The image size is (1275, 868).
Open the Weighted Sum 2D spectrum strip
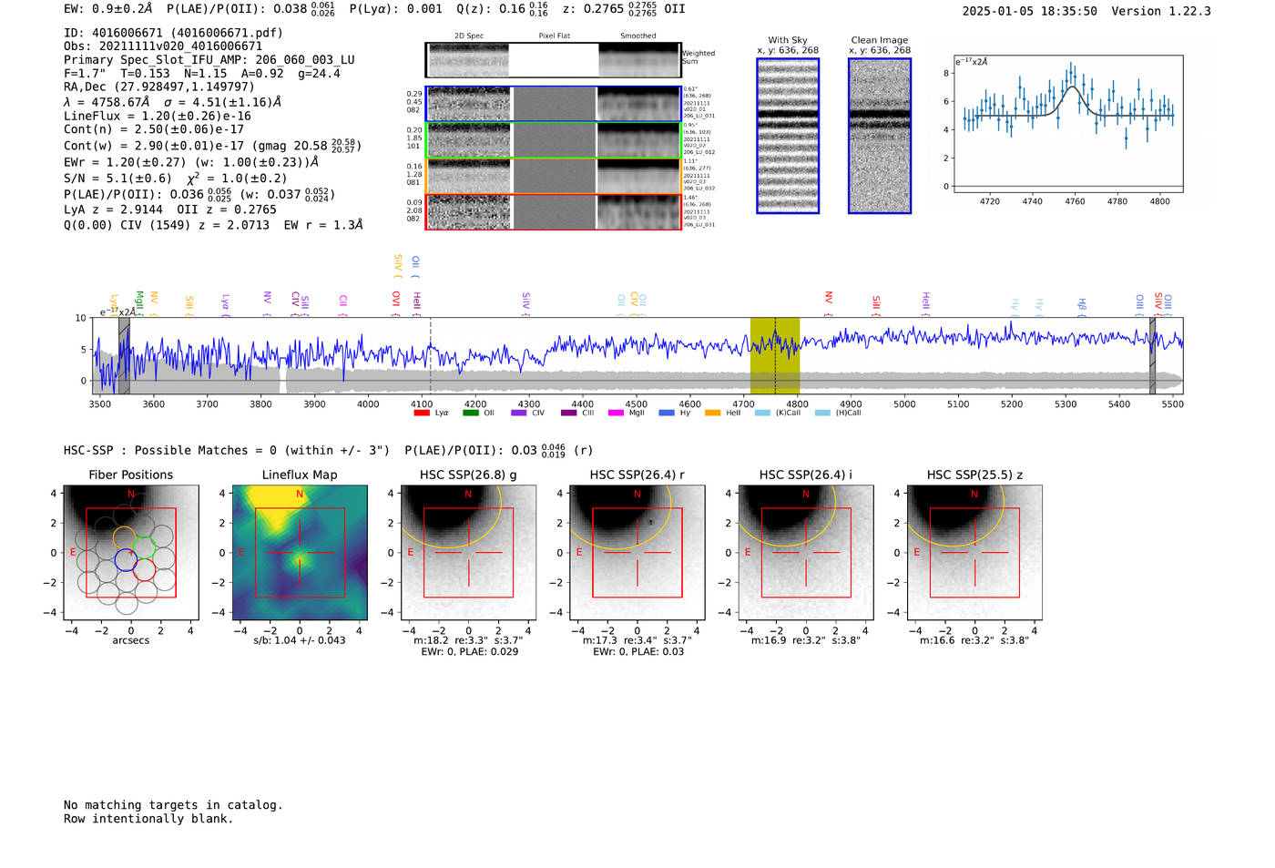click(x=553, y=60)
